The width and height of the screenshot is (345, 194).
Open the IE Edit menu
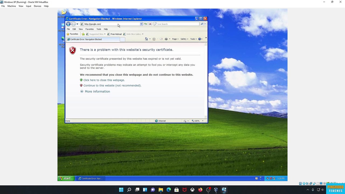point(74,29)
